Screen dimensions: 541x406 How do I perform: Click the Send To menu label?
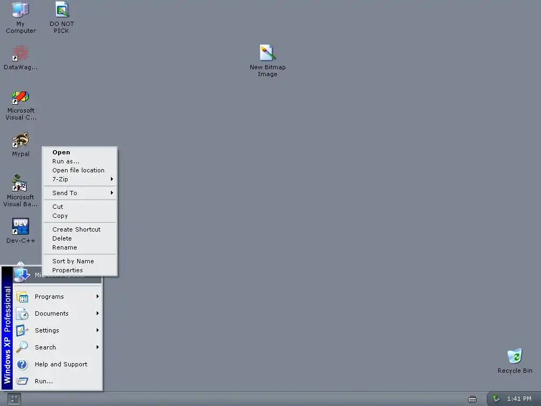64,193
